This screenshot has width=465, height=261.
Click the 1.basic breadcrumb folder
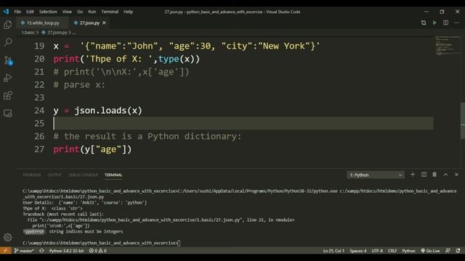tap(28, 33)
